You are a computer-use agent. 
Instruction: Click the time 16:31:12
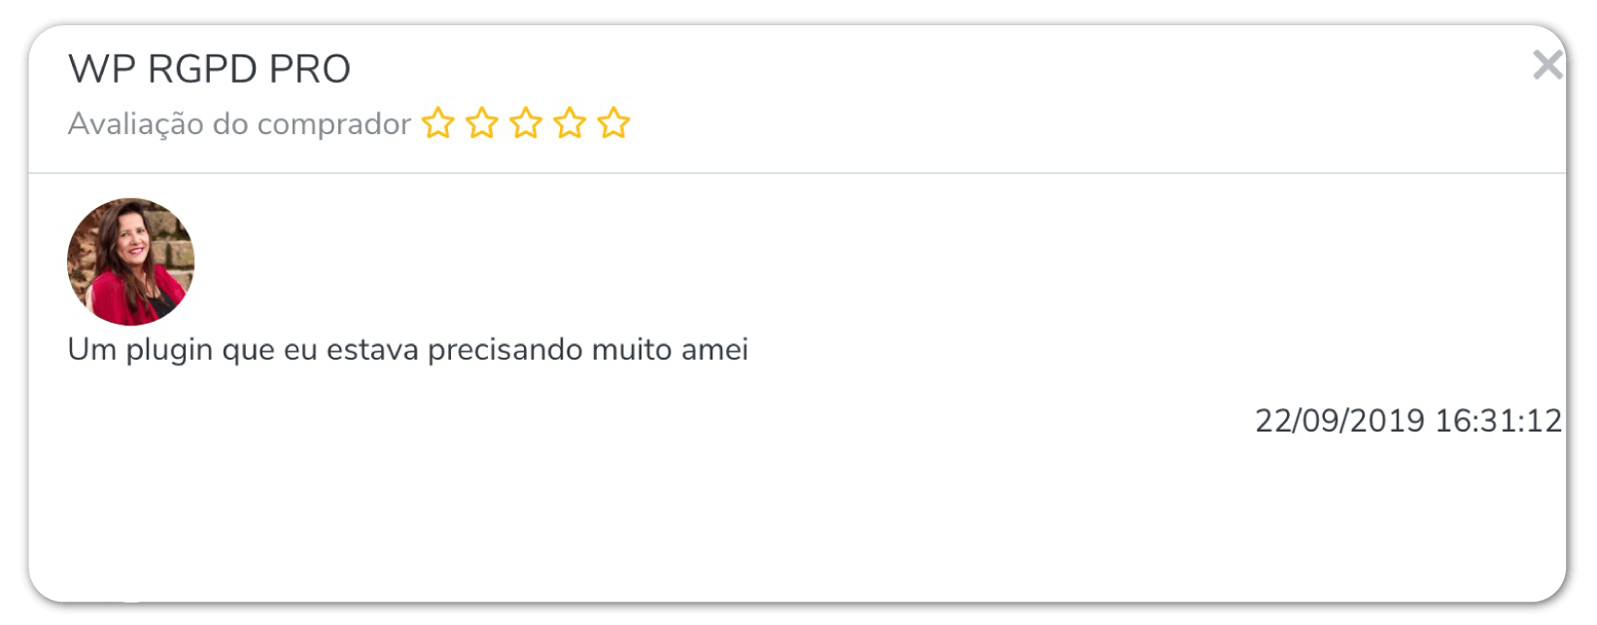[1498, 421]
